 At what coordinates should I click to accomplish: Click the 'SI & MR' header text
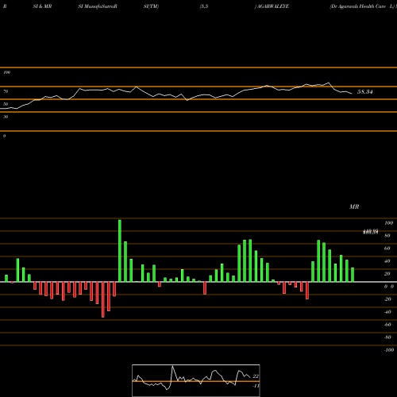click(42, 6)
